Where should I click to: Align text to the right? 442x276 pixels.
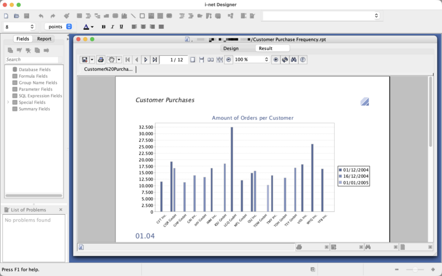tap(152, 26)
